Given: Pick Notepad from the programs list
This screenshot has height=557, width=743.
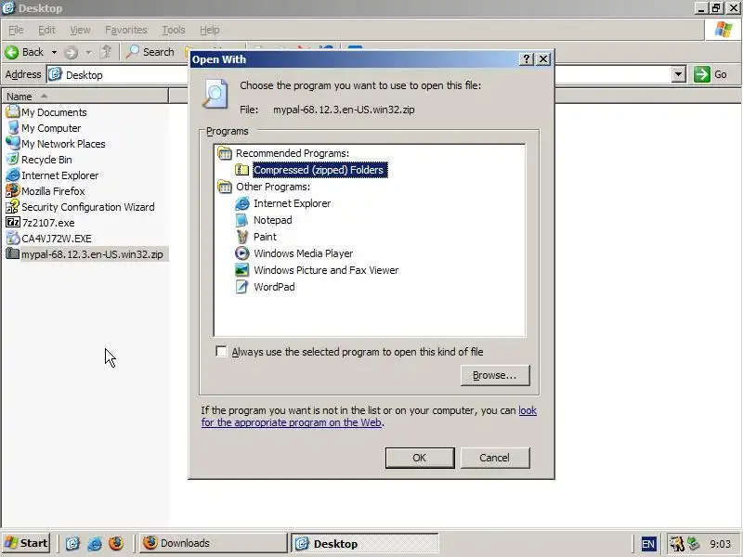Looking at the screenshot, I should click(x=272, y=220).
